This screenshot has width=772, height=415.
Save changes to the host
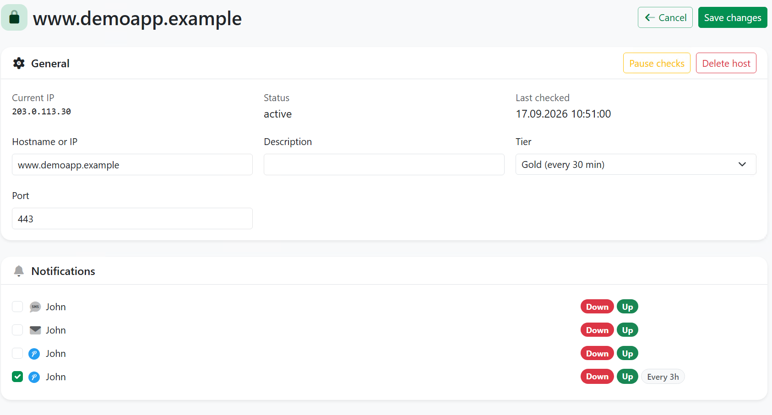point(733,17)
